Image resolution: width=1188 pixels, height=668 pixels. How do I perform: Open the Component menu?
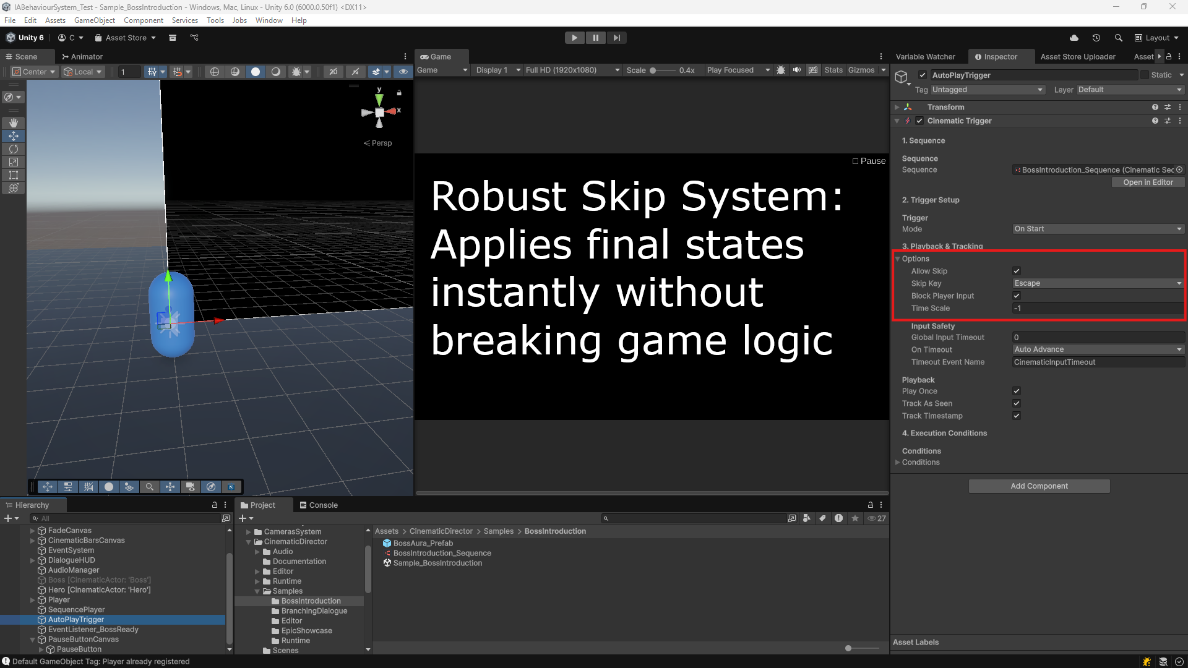click(144, 20)
